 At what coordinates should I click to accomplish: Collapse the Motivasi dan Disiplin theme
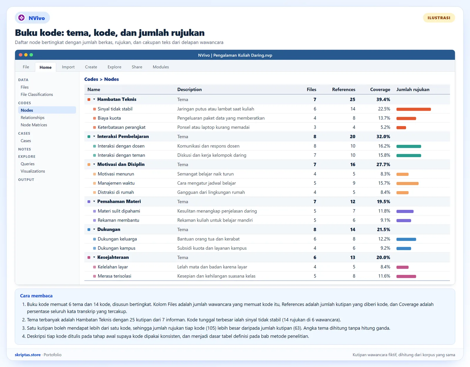(94, 164)
